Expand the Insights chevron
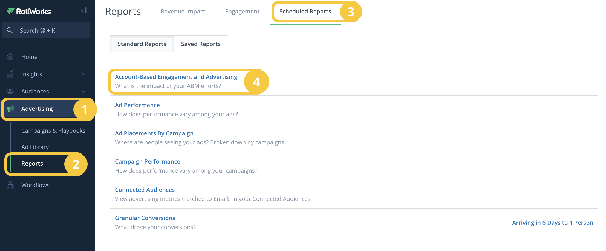 point(84,74)
